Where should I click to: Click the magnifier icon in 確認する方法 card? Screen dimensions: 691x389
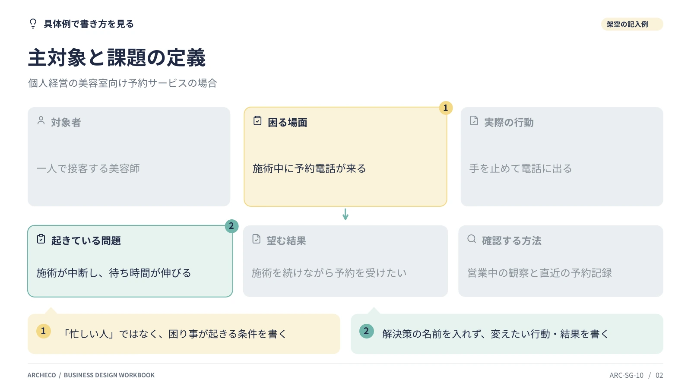[x=472, y=239]
